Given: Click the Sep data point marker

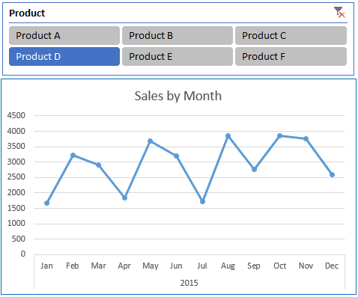Looking at the screenshot, I should click(x=254, y=169).
